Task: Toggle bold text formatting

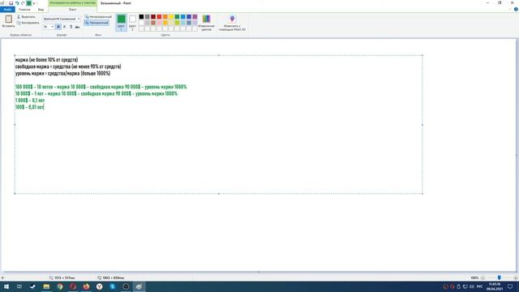Action: [x=58, y=27]
